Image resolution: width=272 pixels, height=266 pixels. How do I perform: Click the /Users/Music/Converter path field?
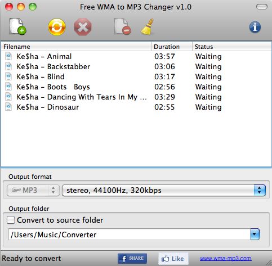129,234
